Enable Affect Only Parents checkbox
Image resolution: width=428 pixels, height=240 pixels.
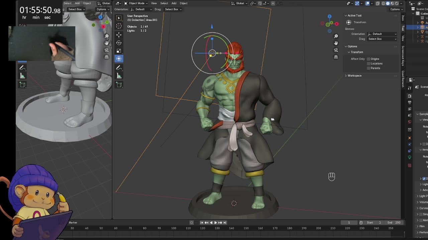369,68
